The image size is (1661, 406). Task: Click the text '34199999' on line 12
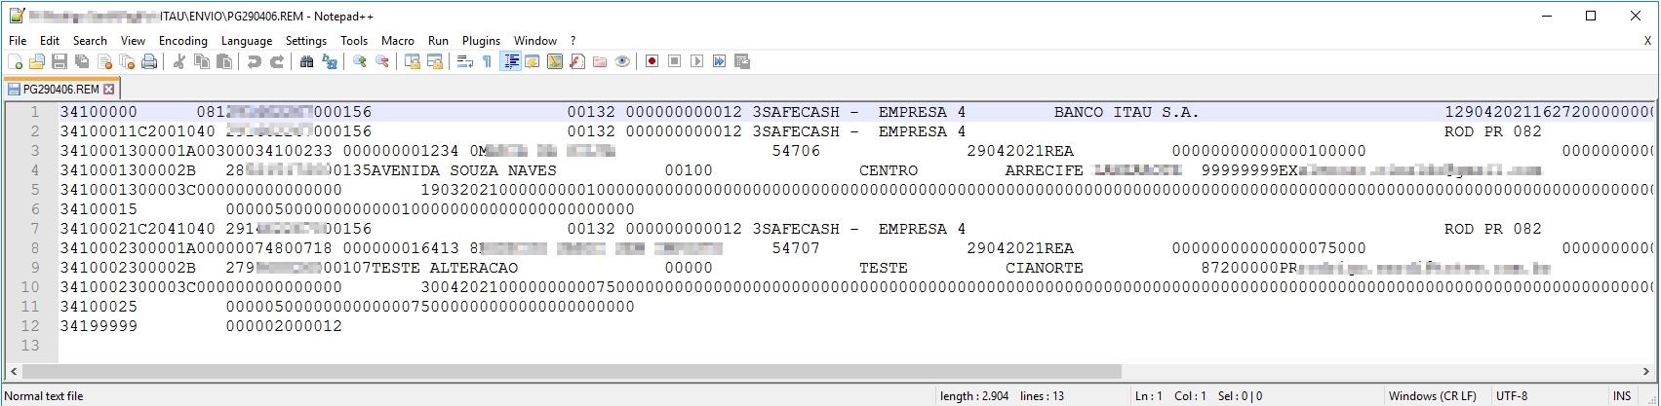point(99,326)
